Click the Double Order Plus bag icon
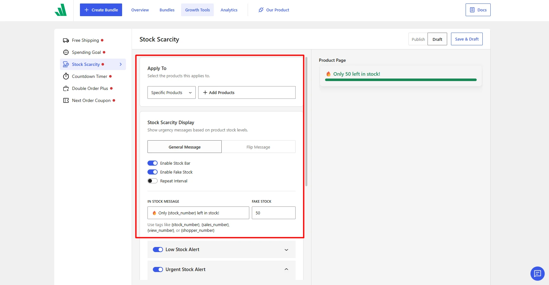Screen dimensions: 549x285 pyautogui.click(x=66, y=88)
